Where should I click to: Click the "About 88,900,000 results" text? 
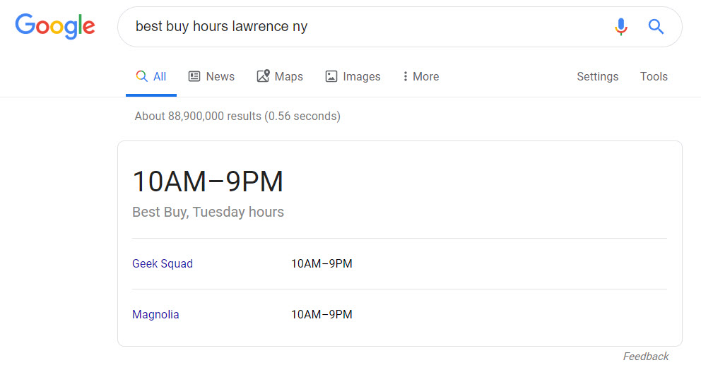(237, 116)
